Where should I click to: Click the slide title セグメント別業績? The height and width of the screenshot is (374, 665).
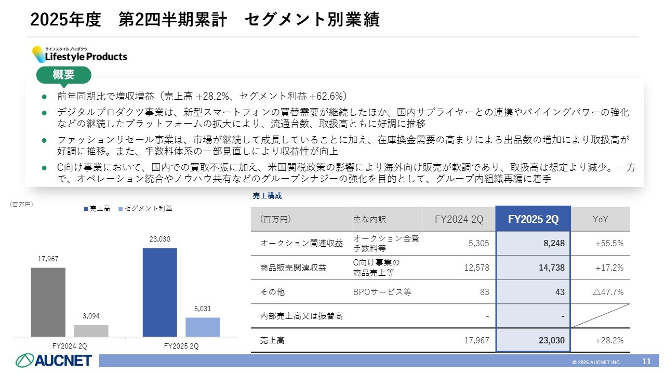point(311,20)
